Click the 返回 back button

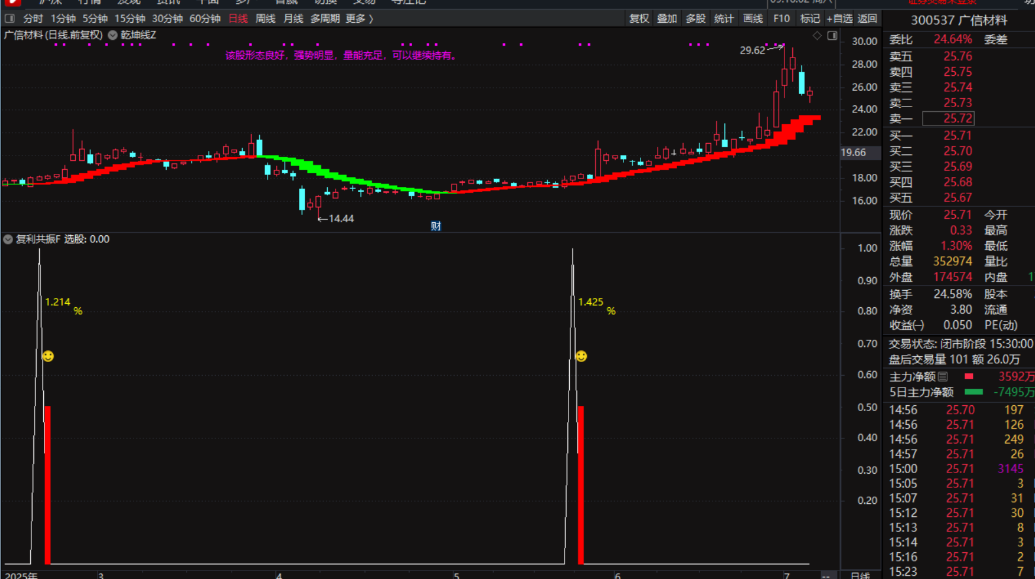click(x=868, y=18)
